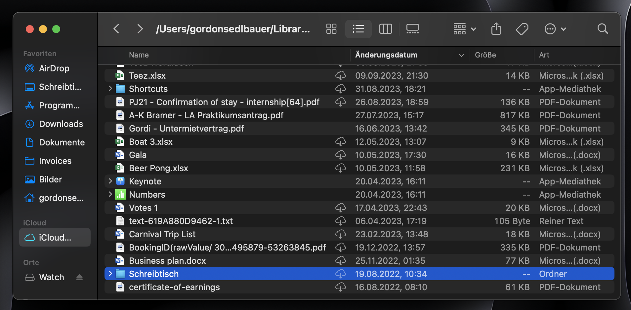Open the Änderungsdatum sort dropdown
The image size is (631, 310).
point(461,55)
